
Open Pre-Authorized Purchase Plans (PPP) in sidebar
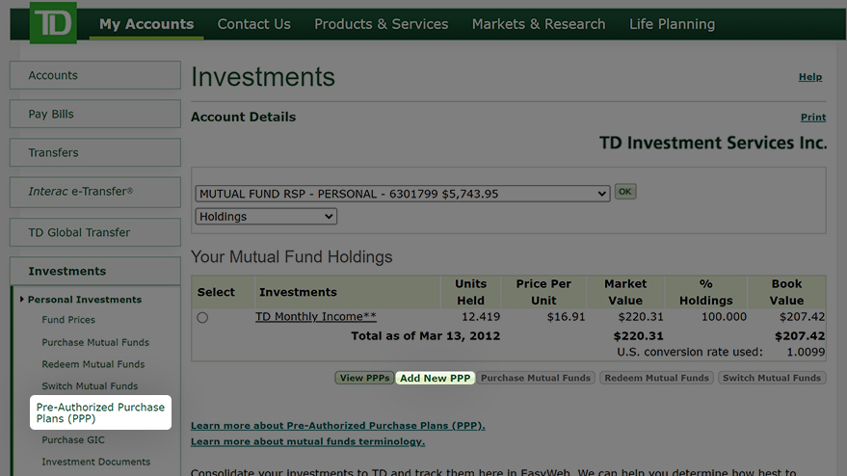coord(100,412)
